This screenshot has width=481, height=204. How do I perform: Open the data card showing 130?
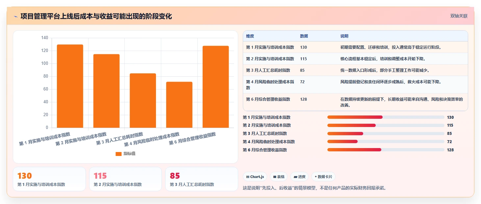[x=49, y=179]
